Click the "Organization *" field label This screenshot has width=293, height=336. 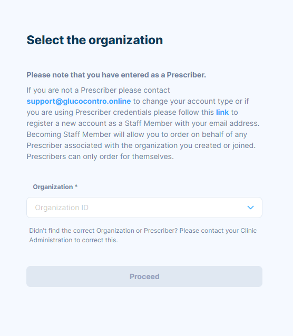55,187
